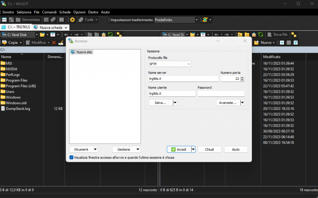Click the right panel directory tree icon
This screenshot has width=318, height=198.
(x=294, y=35)
